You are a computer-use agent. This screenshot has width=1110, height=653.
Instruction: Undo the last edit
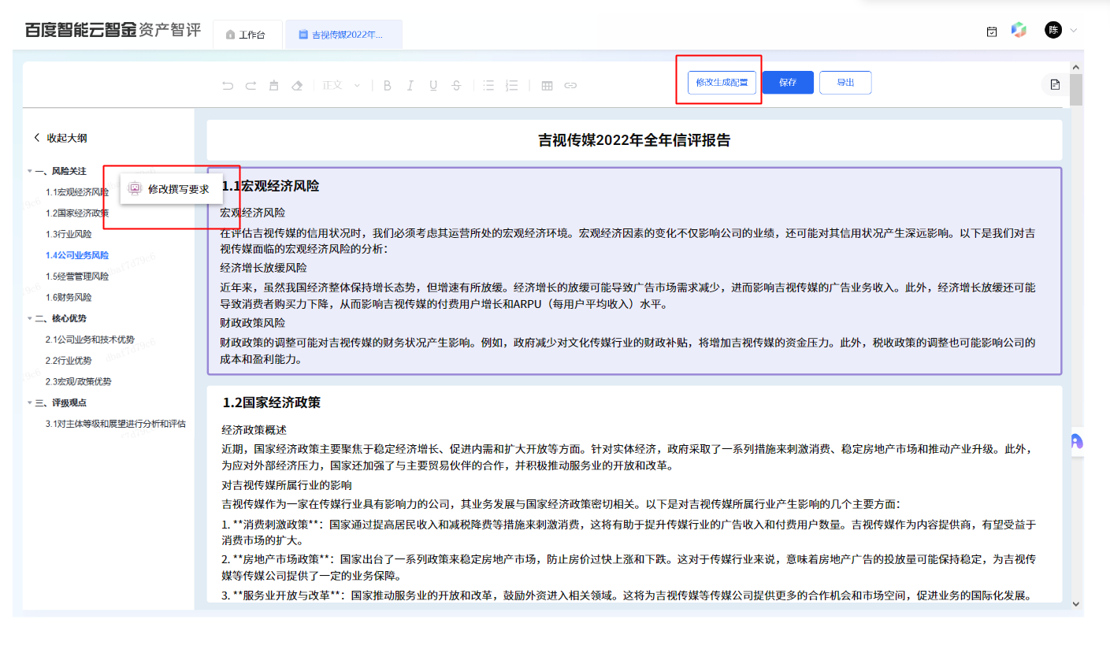click(228, 85)
